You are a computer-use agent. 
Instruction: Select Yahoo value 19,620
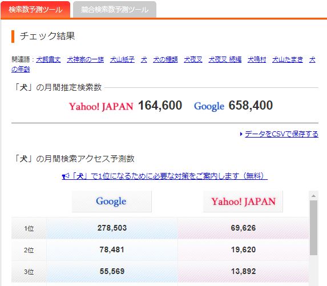coord(243,249)
